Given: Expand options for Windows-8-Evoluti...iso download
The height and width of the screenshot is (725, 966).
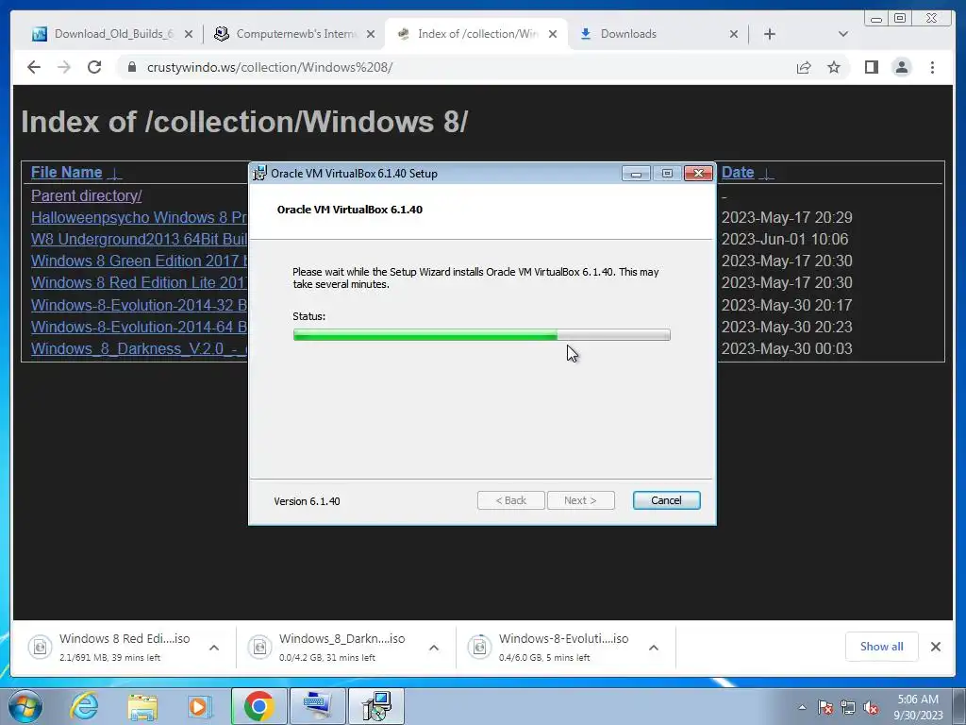Looking at the screenshot, I should [654, 648].
